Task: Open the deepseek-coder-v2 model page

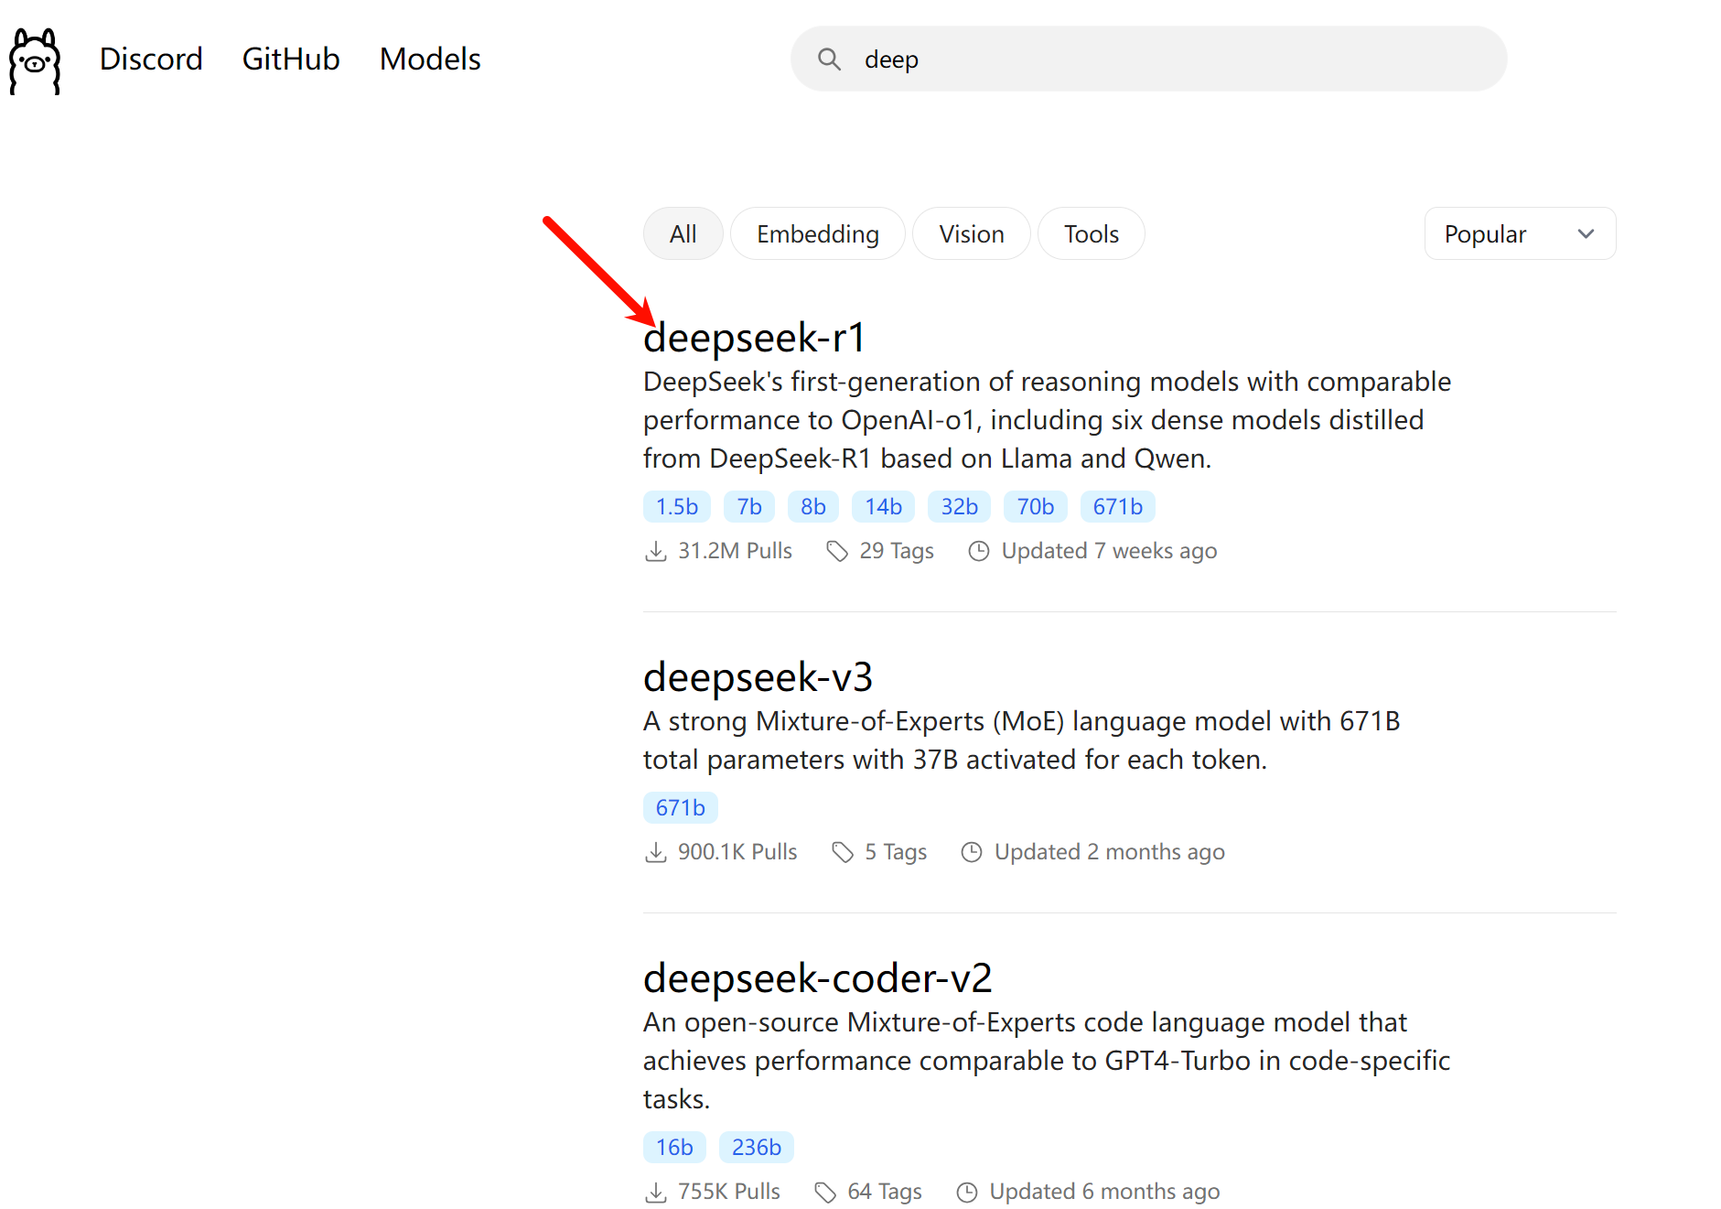Action: [817, 978]
